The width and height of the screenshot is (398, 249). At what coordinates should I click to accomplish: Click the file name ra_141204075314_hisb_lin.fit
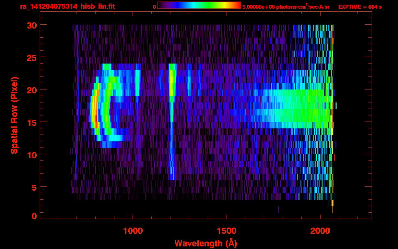pos(67,7)
